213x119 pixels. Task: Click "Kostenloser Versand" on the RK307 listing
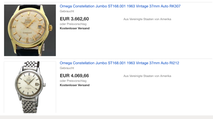(x=74, y=28)
